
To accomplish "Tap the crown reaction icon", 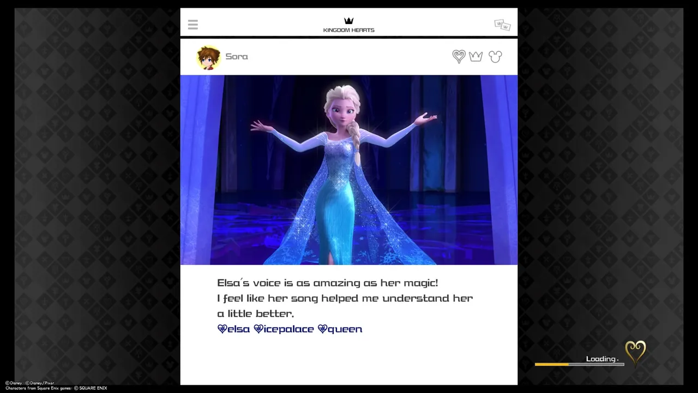I will coord(476,56).
